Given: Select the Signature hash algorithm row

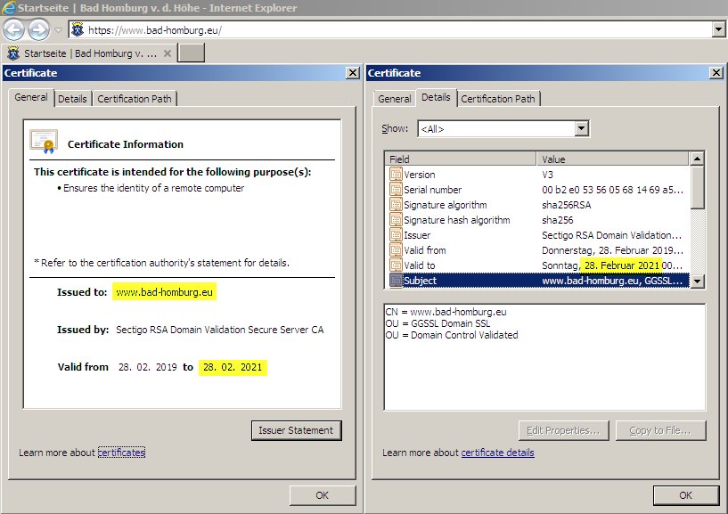Looking at the screenshot, I should click(537, 220).
